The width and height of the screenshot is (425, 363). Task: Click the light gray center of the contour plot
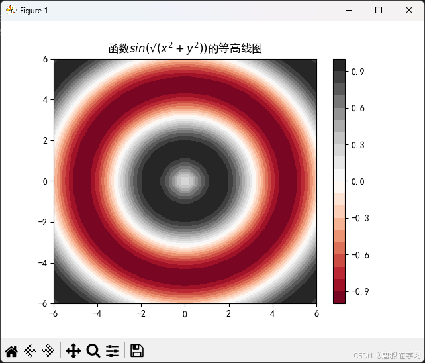[185, 181]
